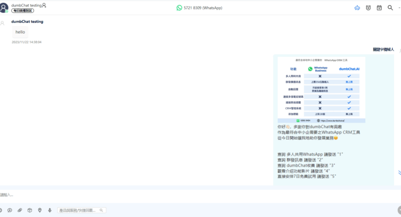
Task: Send a location using pin icon
Action: coord(40,210)
